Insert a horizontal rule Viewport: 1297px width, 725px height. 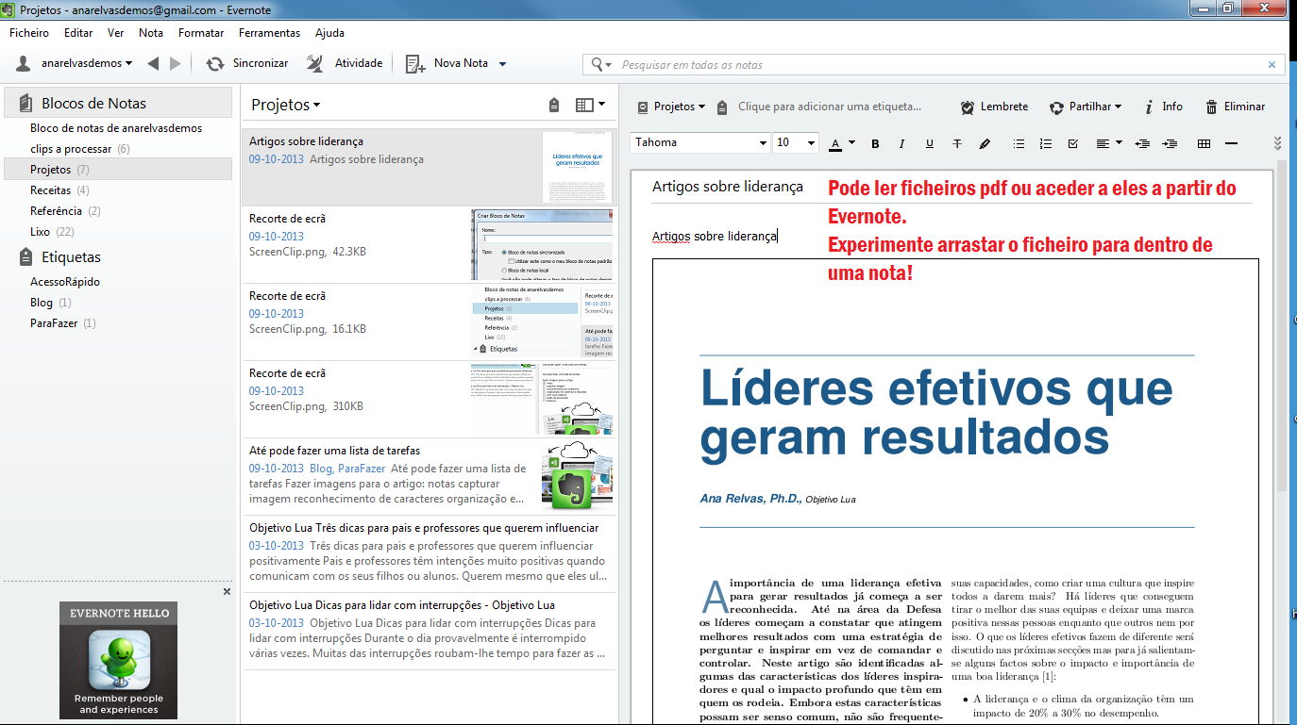pos(1231,143)
